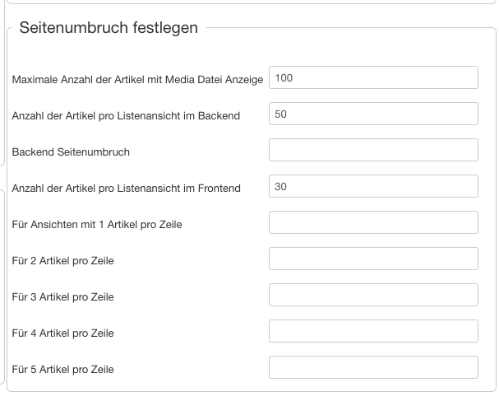
Task: Focus the 3 Artikel pro Zeile input
Action: [x=373, y=296]
